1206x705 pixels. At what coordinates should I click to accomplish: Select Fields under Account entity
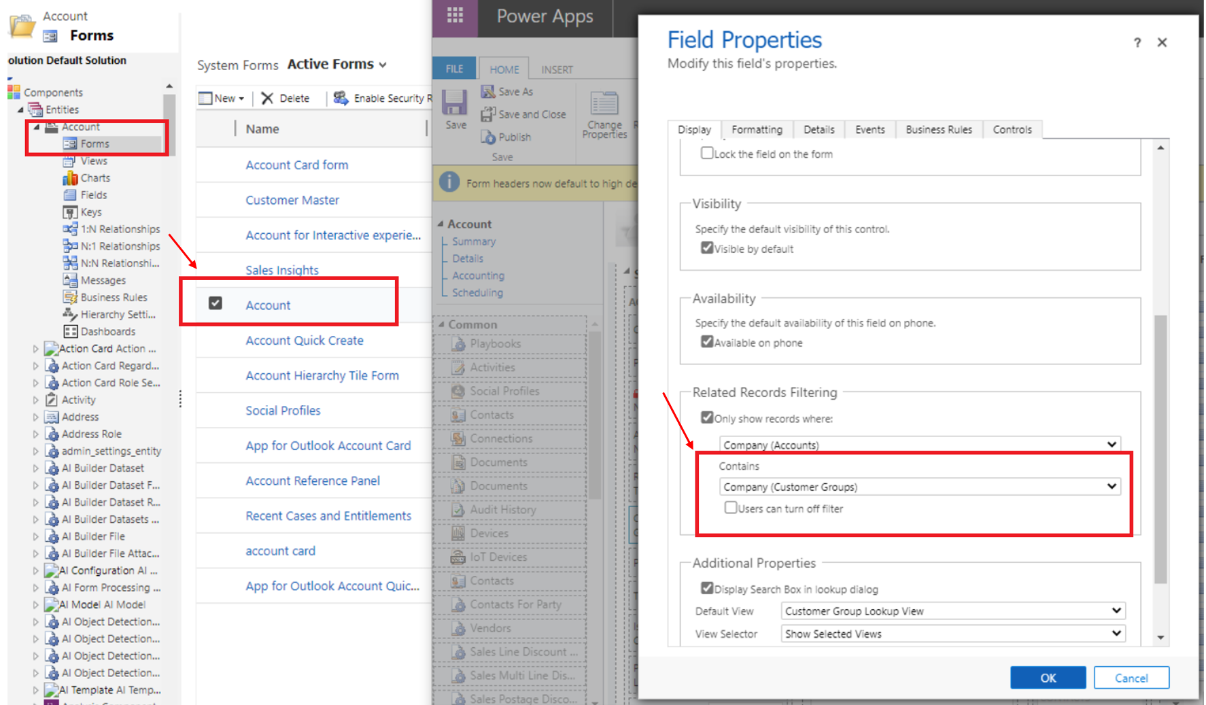pyautogui.click(x=94, y=194)
